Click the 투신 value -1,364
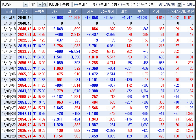The image size is (196, 140). pos(143,91)
